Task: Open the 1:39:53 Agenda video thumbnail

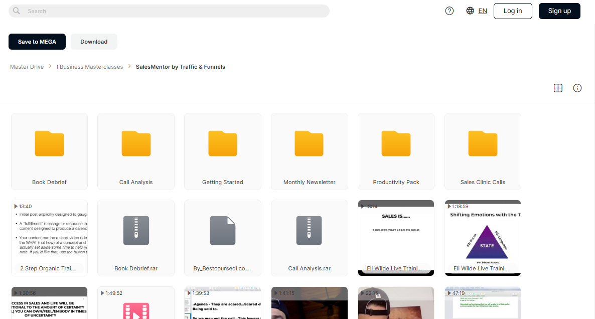Action: point(223,303)
